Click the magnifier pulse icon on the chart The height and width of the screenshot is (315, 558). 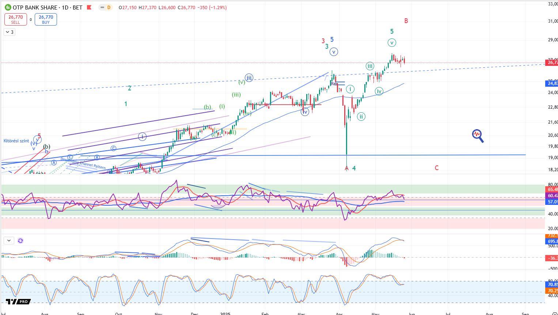(478, 136)
